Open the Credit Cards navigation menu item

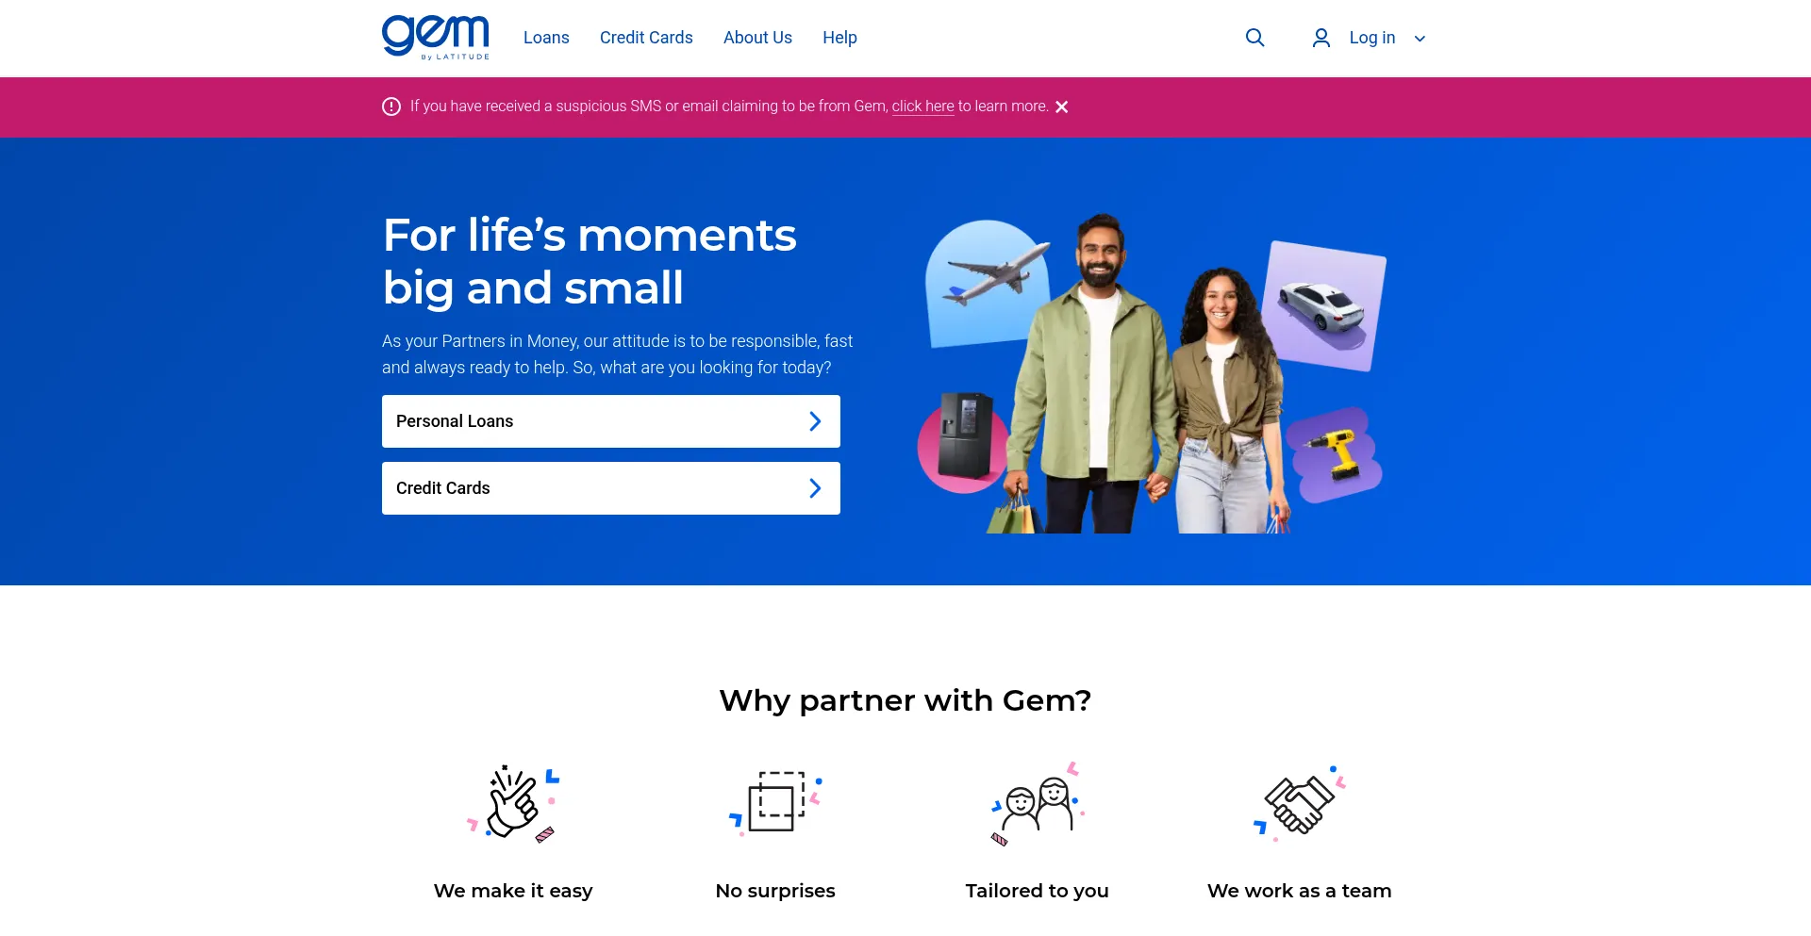(646, 38)
